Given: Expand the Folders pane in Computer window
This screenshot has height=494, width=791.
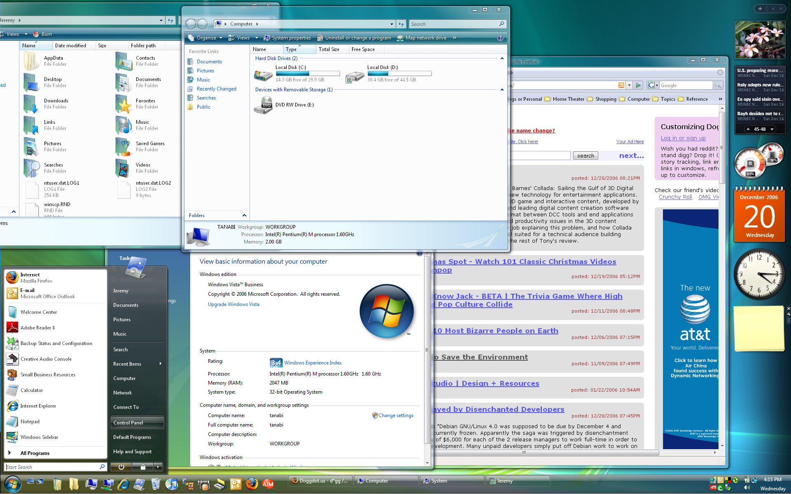Looking at the screenshot, I should [x=244, y=216].
